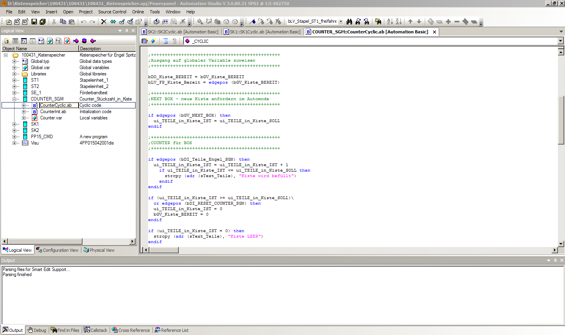Open the Online menu
Image resolution: width=565 pixels, height=335 pixels.
pos(138,12)
